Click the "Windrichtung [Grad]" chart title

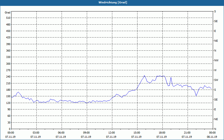[x=113, y=3]
